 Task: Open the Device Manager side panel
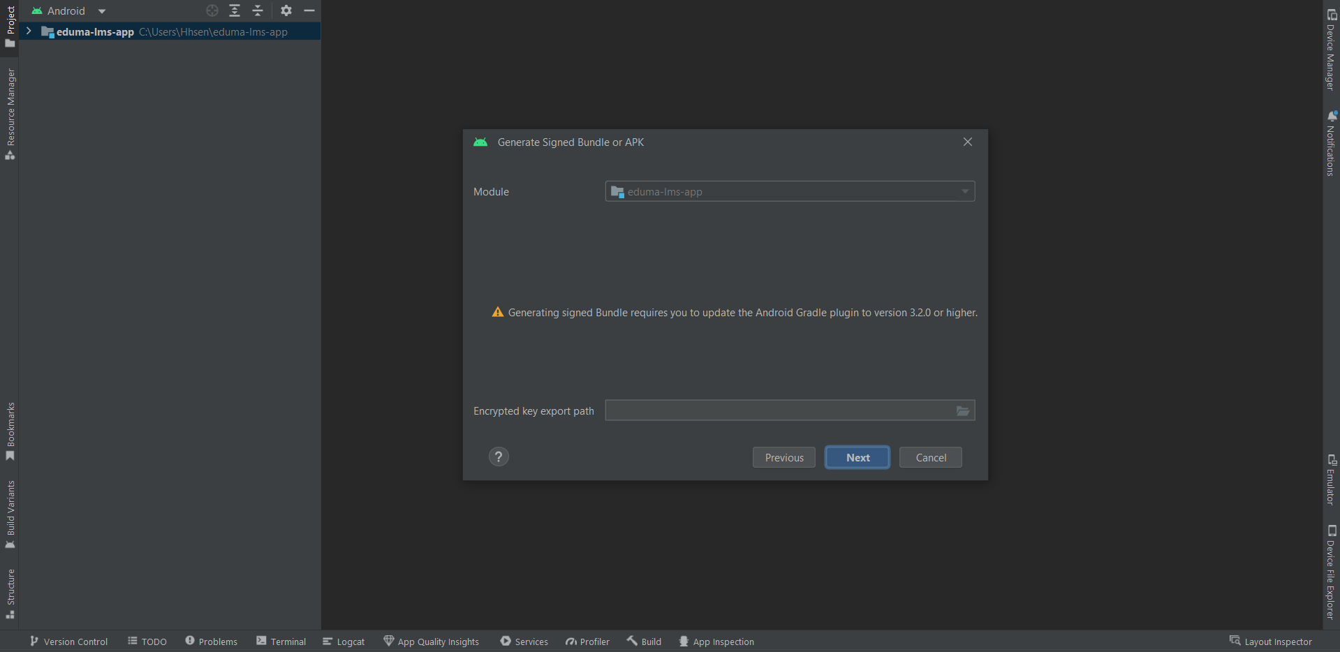tap(1331, 50)
